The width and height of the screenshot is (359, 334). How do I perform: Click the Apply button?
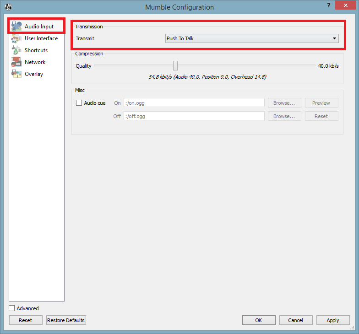(333, 320)
